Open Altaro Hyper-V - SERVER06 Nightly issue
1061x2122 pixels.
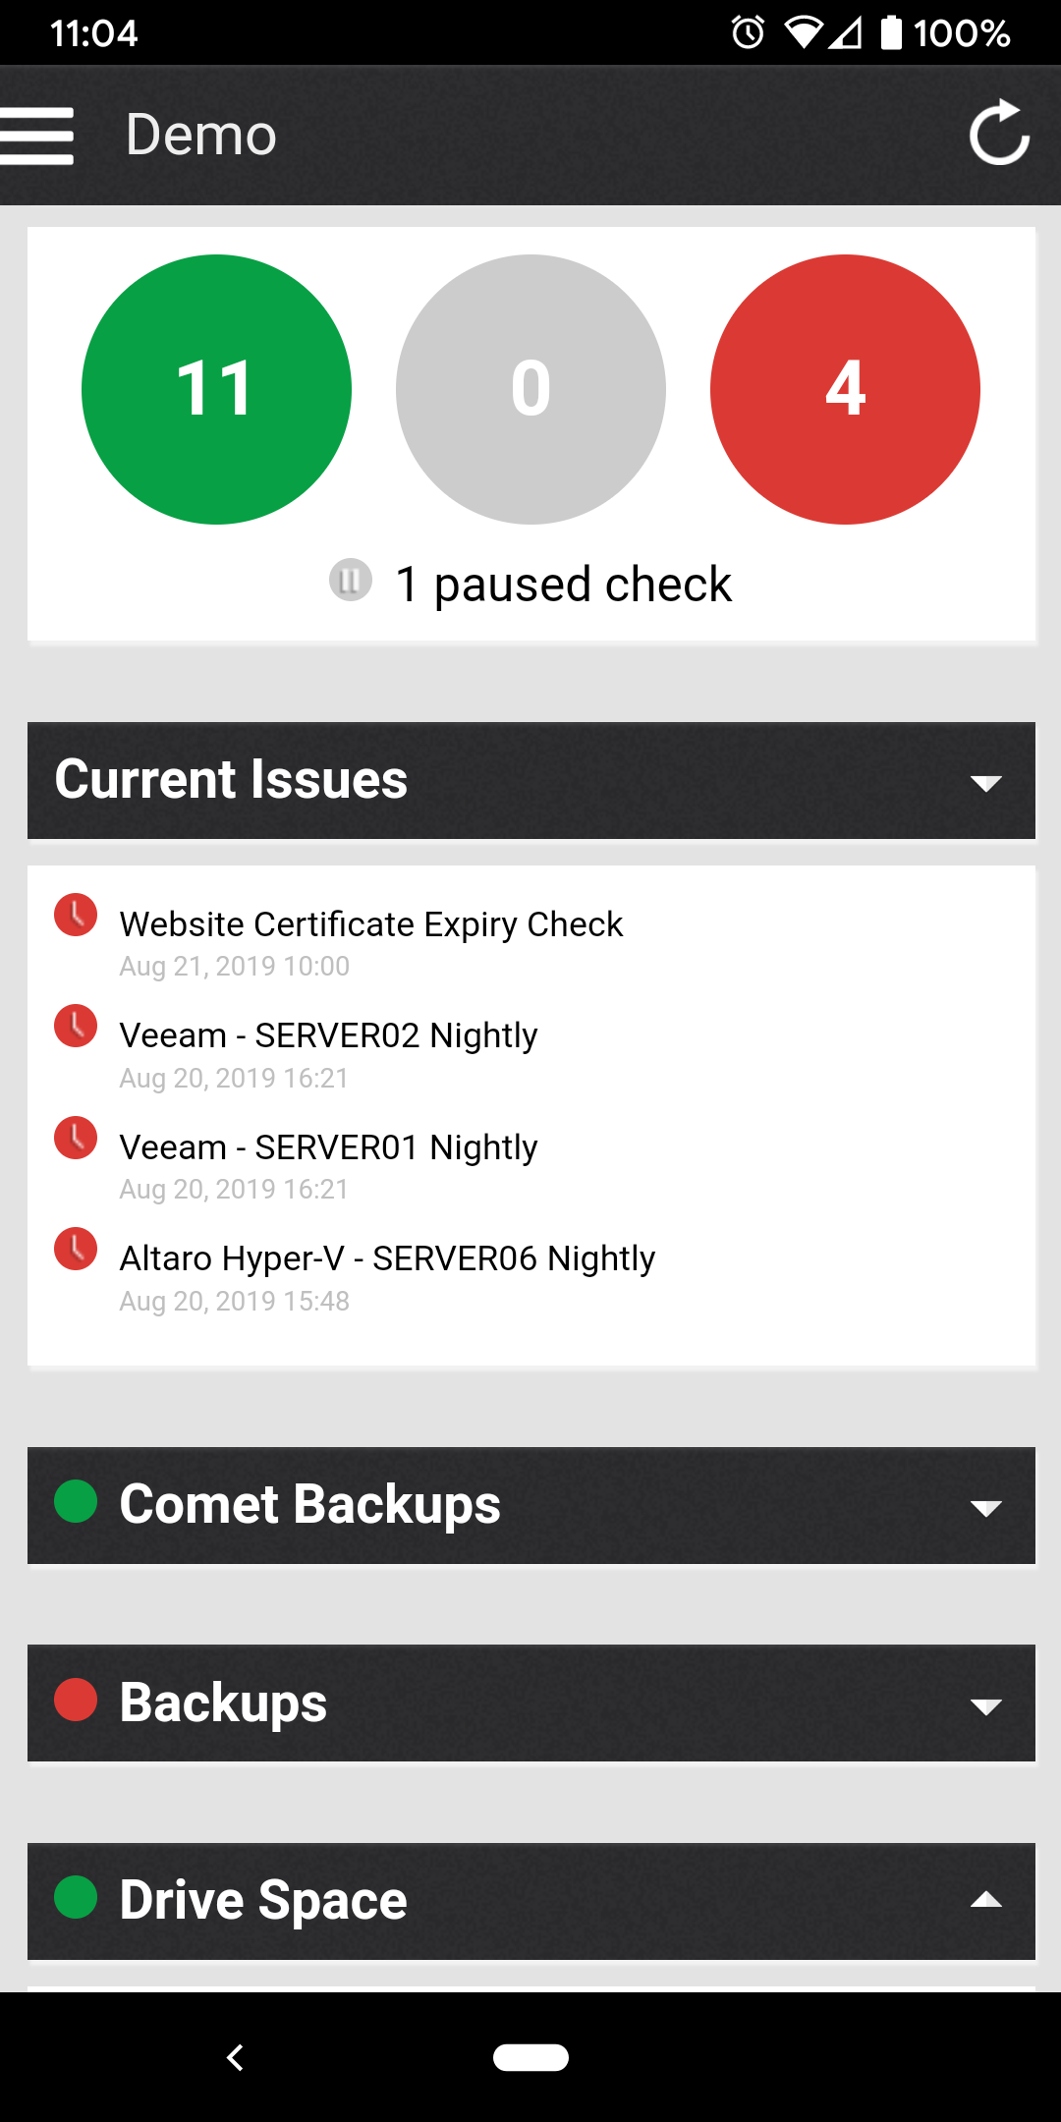pyautogui.click(x=387, y=1259)
